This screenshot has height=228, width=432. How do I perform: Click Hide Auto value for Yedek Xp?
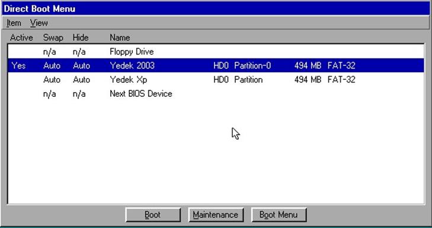[x=82, y=80]
